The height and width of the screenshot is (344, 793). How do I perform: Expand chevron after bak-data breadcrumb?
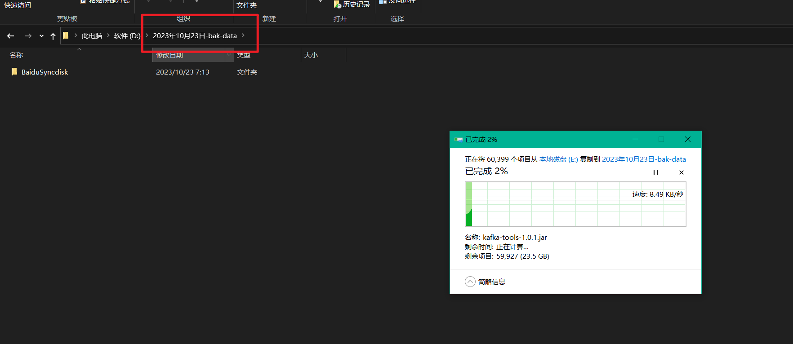click(x=243, y=35)
